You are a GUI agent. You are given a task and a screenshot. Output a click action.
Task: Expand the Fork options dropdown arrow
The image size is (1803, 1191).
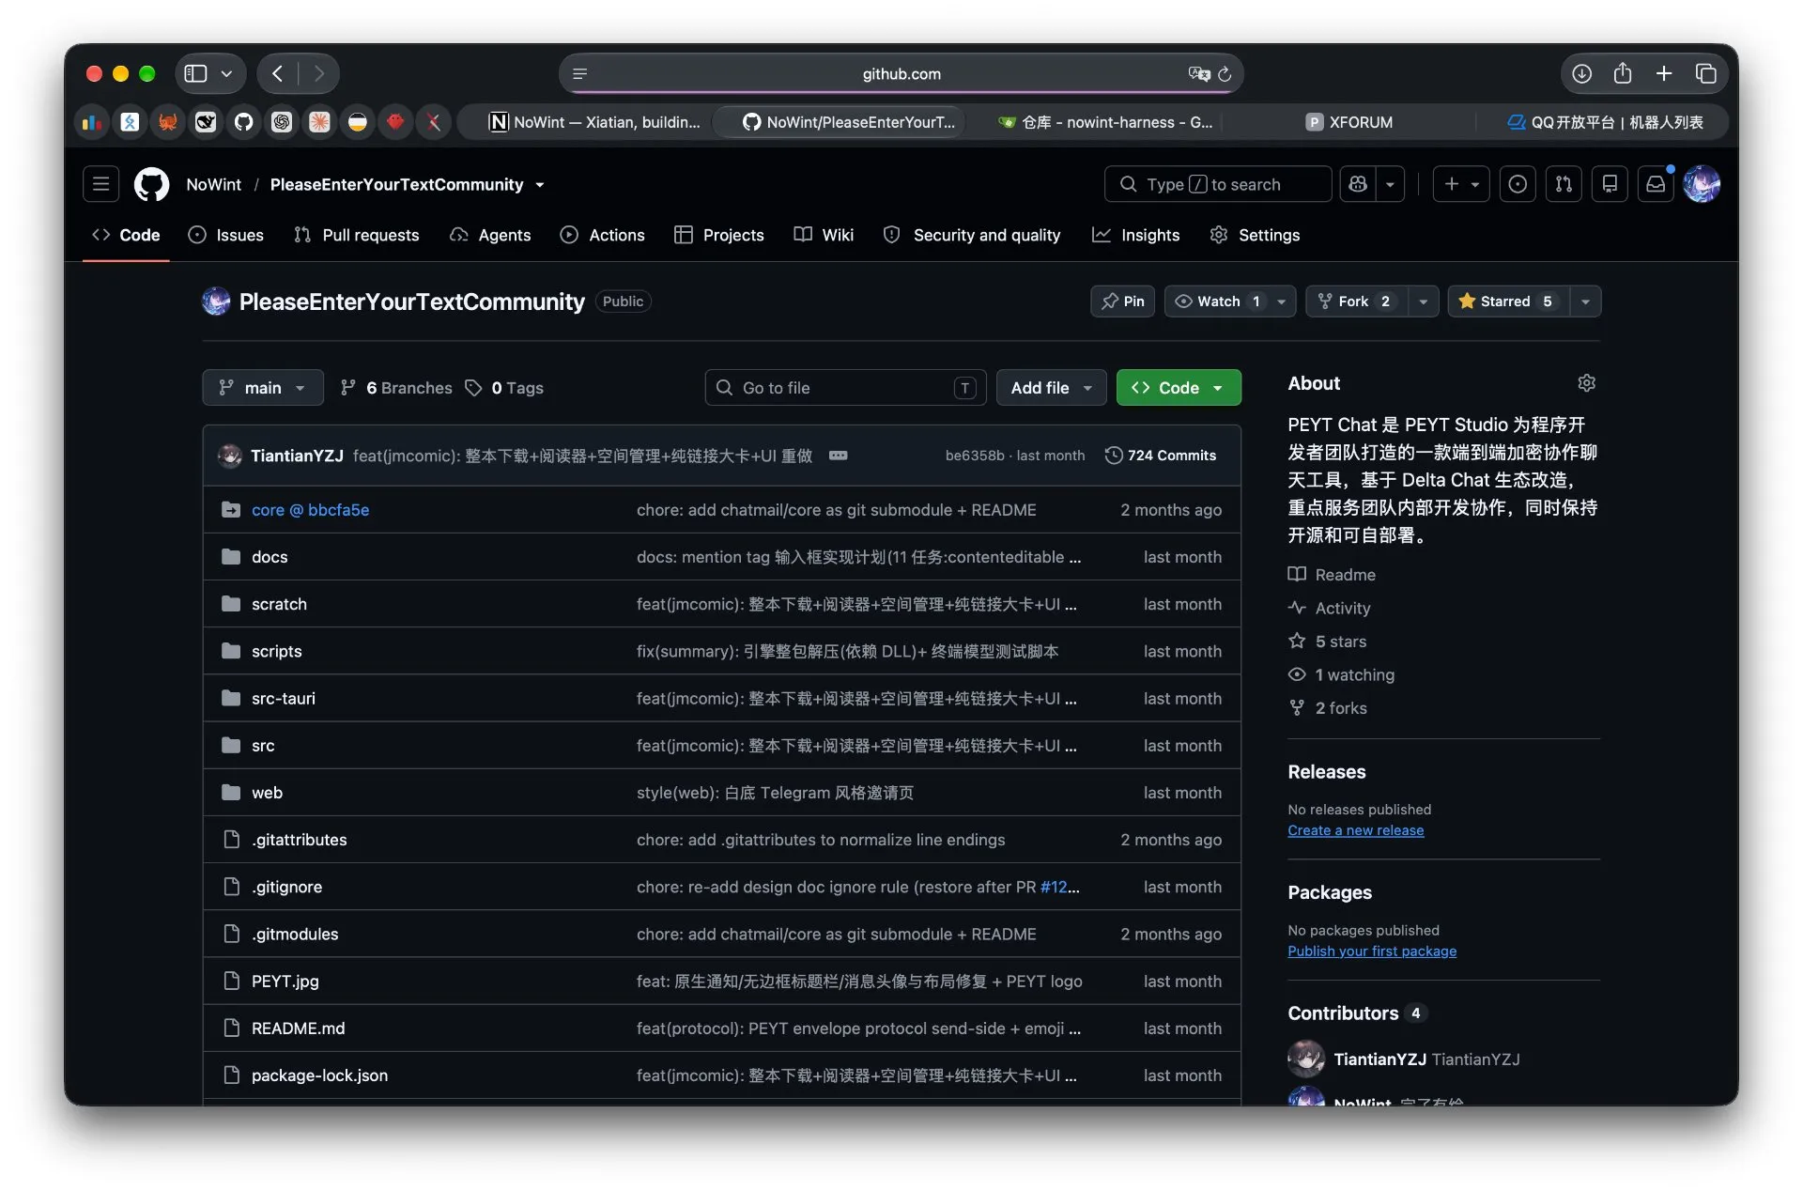pyautogui.click(x=1424, y=302)
